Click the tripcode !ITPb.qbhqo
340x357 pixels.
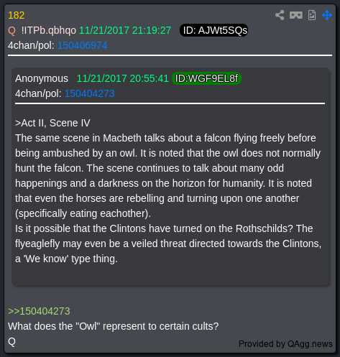pos(49,31)
